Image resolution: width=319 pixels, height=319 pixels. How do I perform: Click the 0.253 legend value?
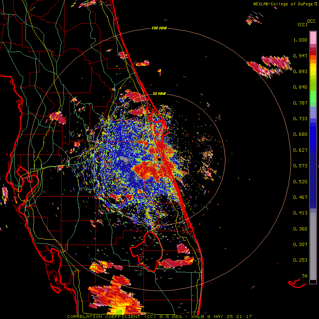(x=300, y=260)
